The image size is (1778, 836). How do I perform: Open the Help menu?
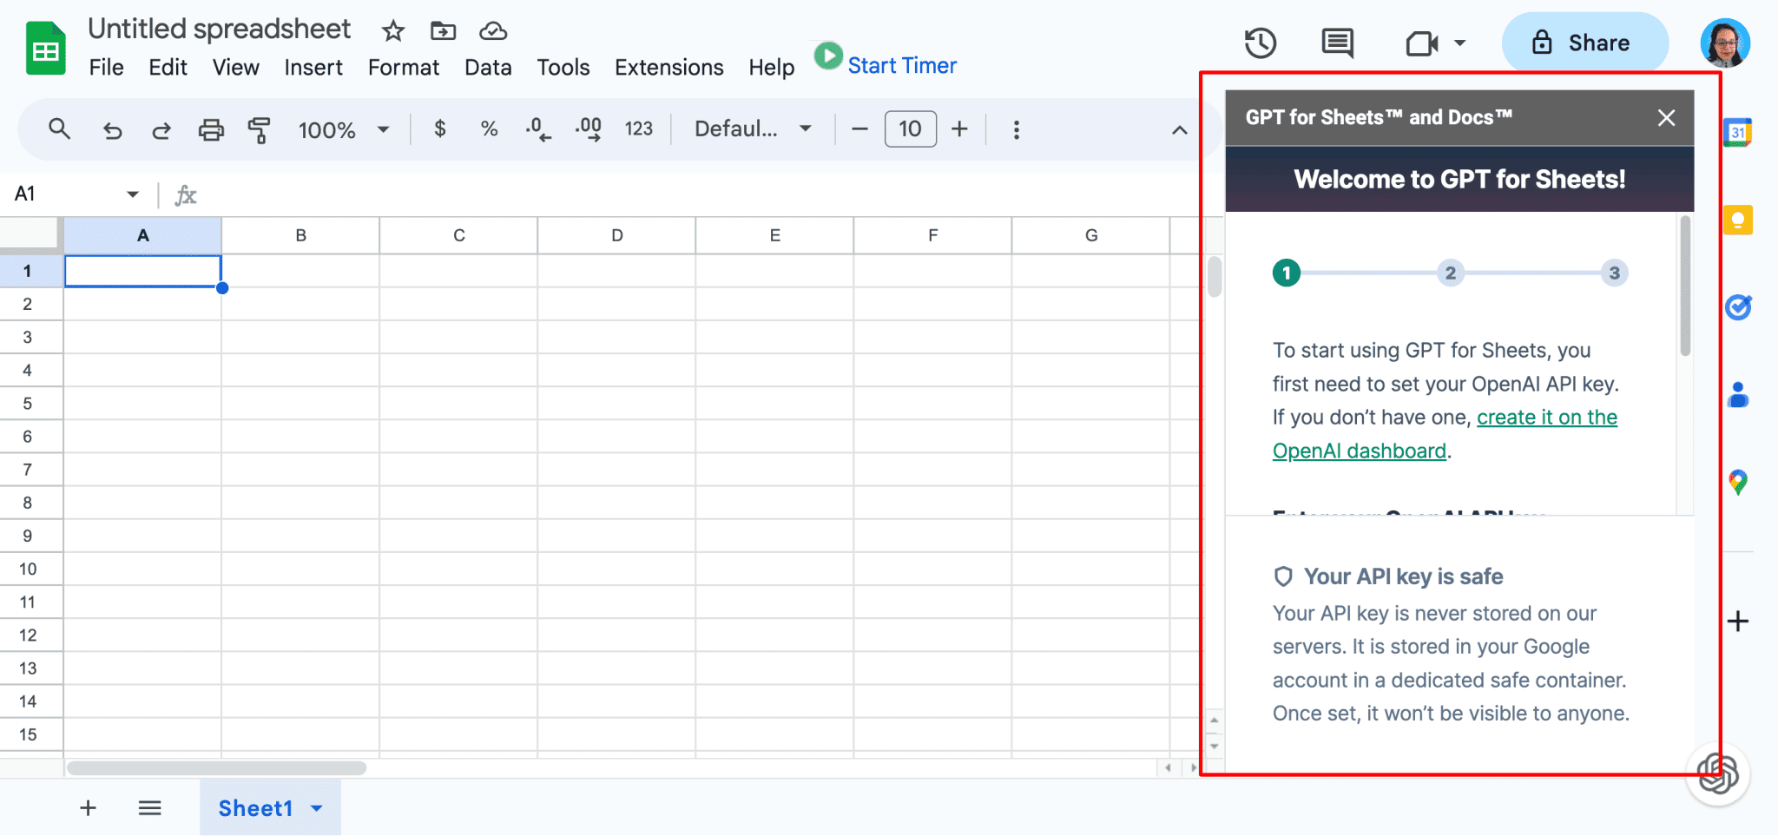771,68
